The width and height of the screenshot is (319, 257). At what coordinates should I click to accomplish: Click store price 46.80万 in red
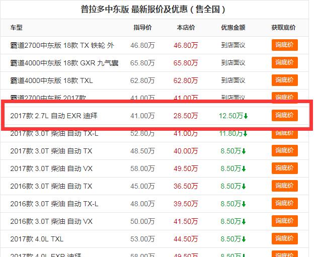pyautogui.click(x=186, y=45)
